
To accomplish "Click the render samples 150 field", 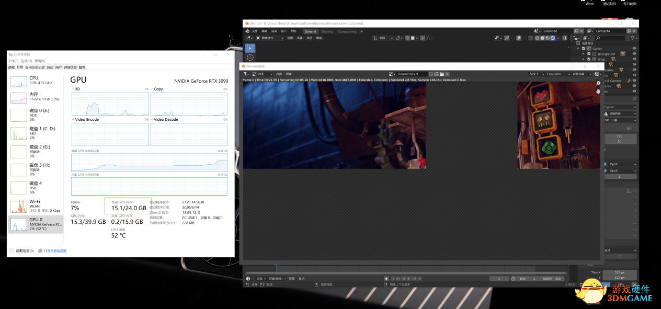I will [620, 136].
